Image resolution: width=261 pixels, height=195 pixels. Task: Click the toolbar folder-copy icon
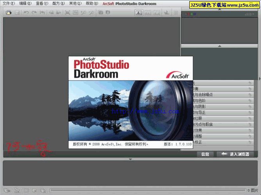[101, 12]
